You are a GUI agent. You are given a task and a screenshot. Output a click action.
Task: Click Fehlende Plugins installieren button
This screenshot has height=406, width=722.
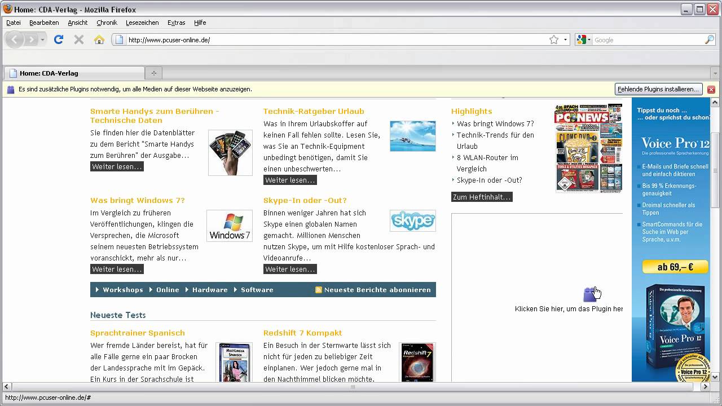658,89
